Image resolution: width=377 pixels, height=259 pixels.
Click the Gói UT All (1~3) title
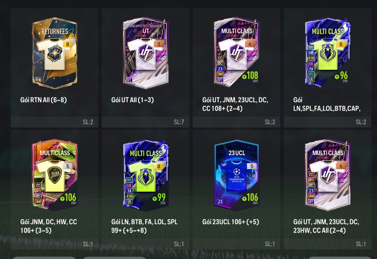click(x=132, y=100)
